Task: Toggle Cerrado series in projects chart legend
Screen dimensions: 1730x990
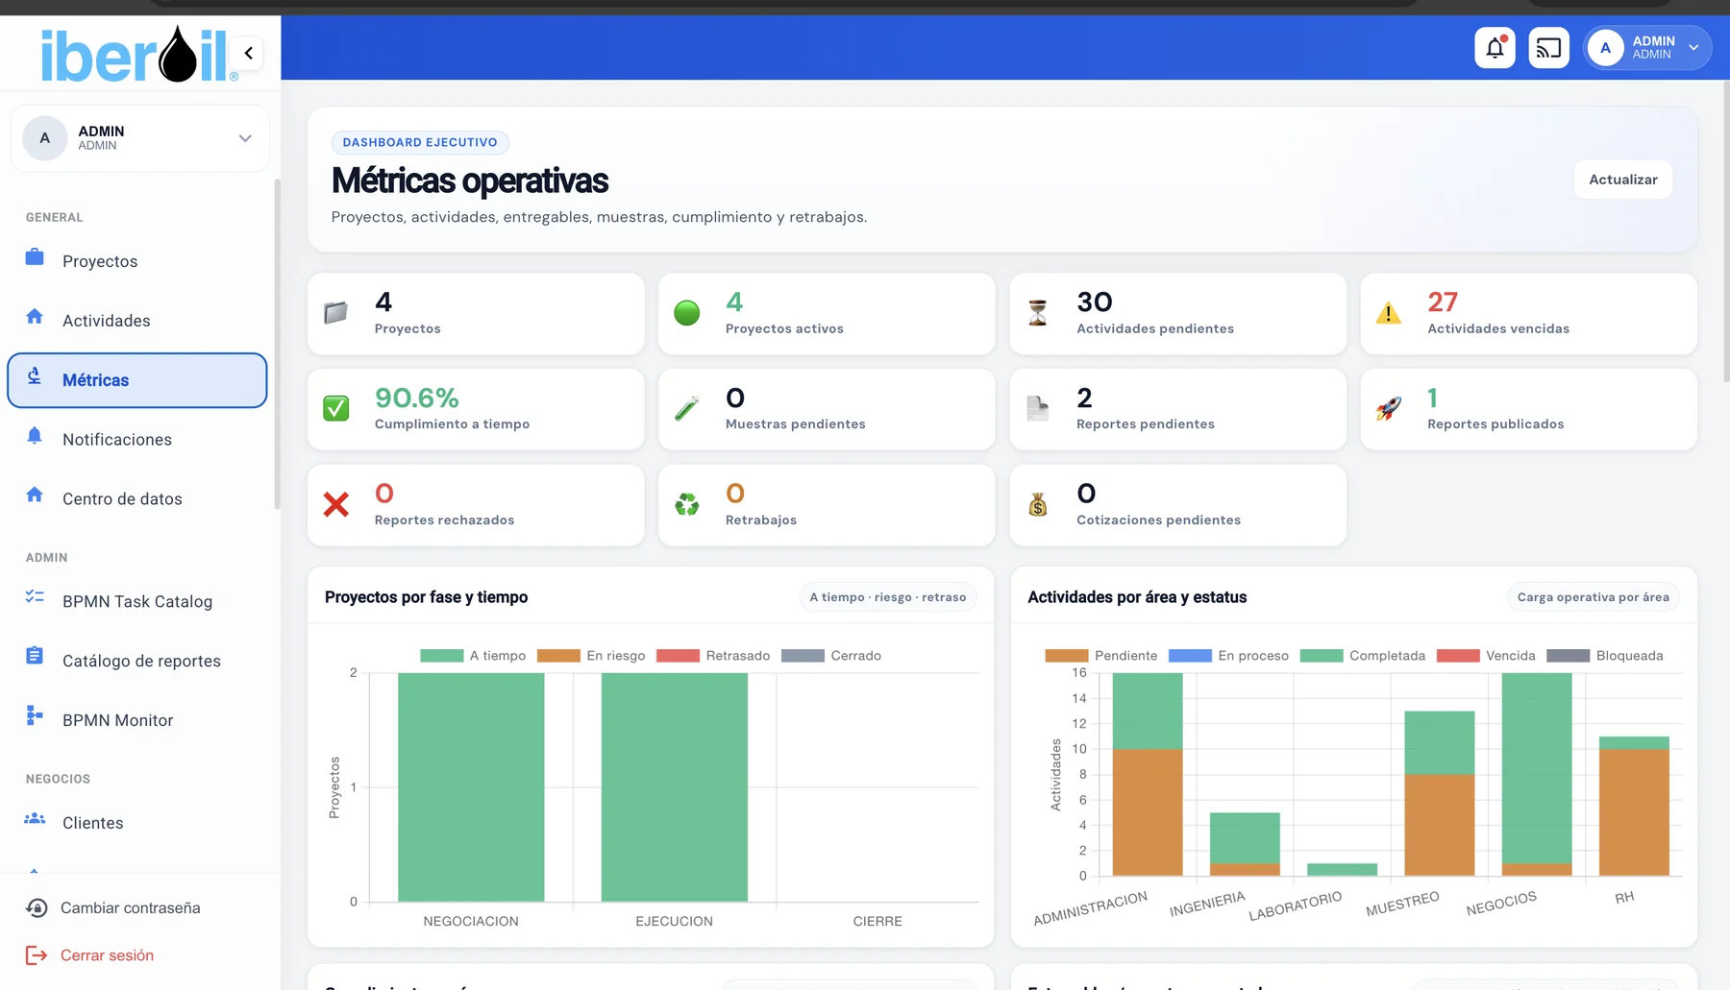Action: tap(831, 656)
